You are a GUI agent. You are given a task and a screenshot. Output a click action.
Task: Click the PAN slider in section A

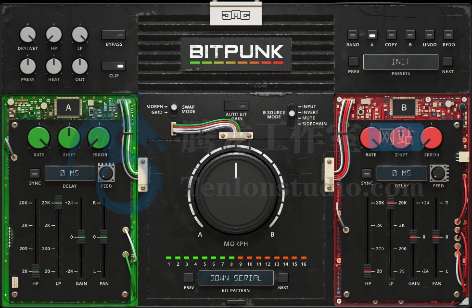pyautogui.click(x=104, y=238)
